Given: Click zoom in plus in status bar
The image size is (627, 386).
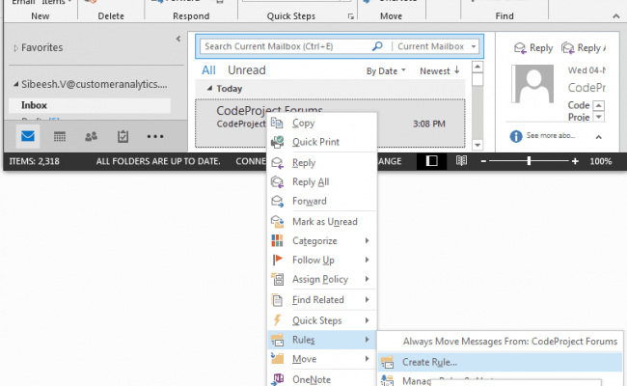Looking at the screenshot, I should (x=575, y=161).
